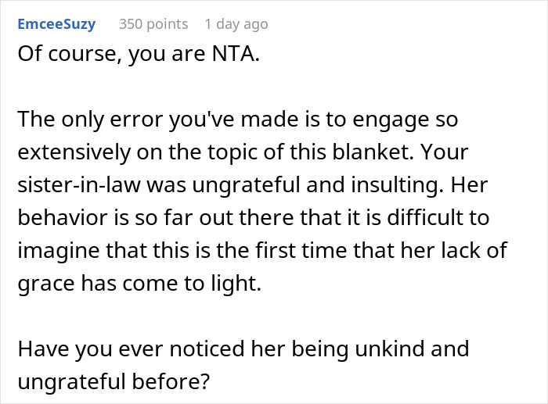This screenshot has height=404, width=548.
Task: Open the EmceeSuzy user profile link
Action: pos(56,24)
